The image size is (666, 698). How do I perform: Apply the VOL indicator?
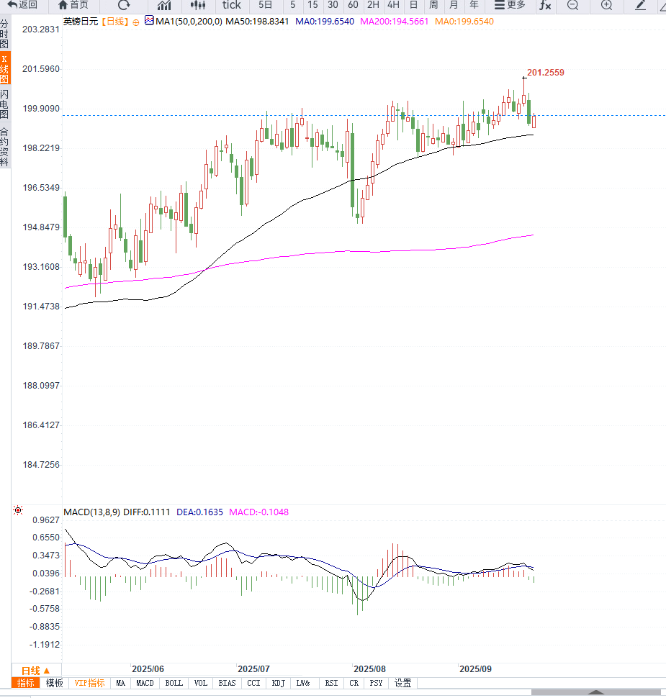[200, 683]
